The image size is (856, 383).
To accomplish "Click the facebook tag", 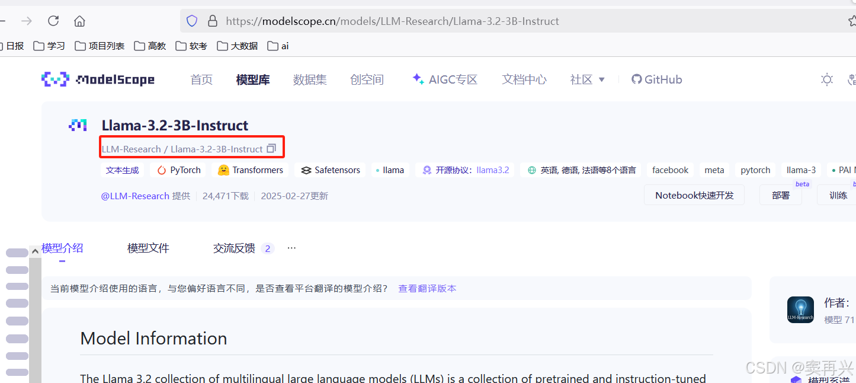I will point(670,170).
